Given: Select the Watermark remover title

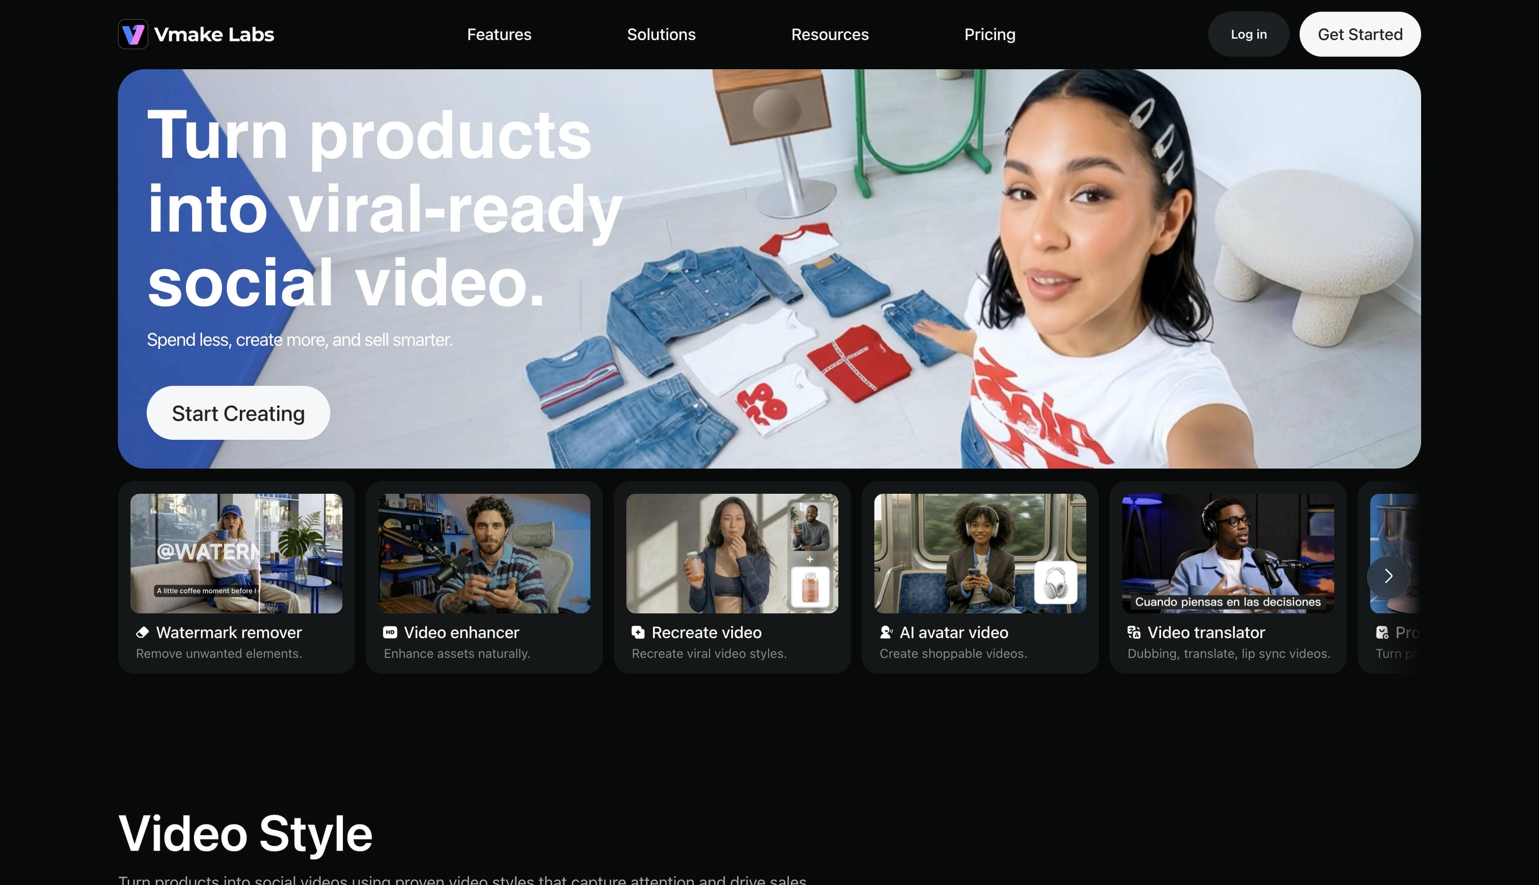Looking at the screenshot, I should click(229, 632).
